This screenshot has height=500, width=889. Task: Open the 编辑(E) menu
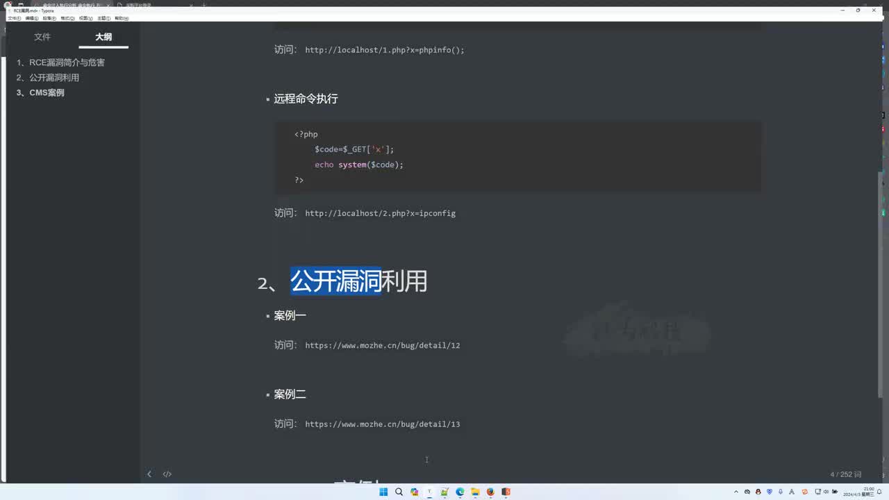pyautogui.click(x=31, y=18)
